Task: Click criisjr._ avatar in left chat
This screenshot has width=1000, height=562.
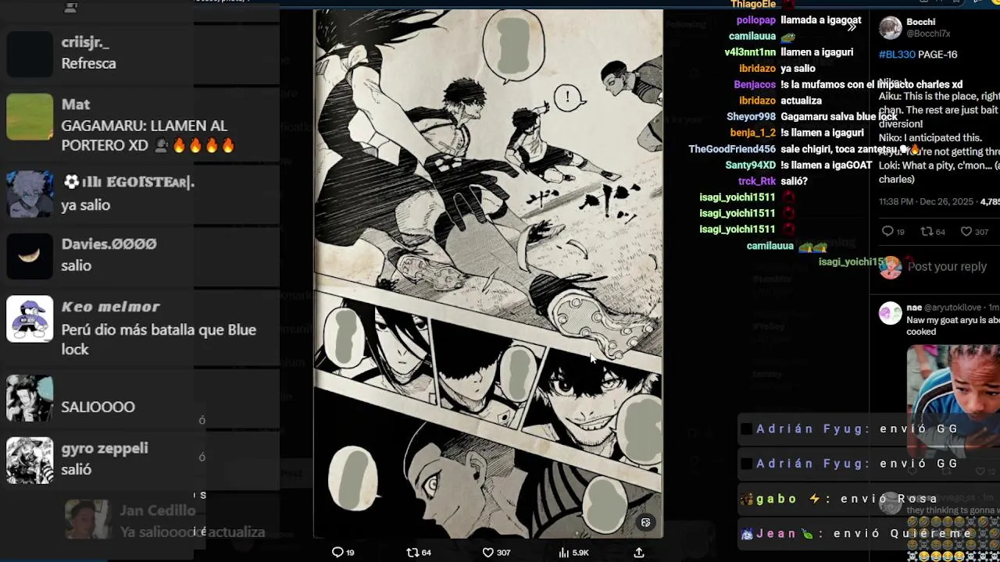Action: pyautogui.click(x=30, y=55)
